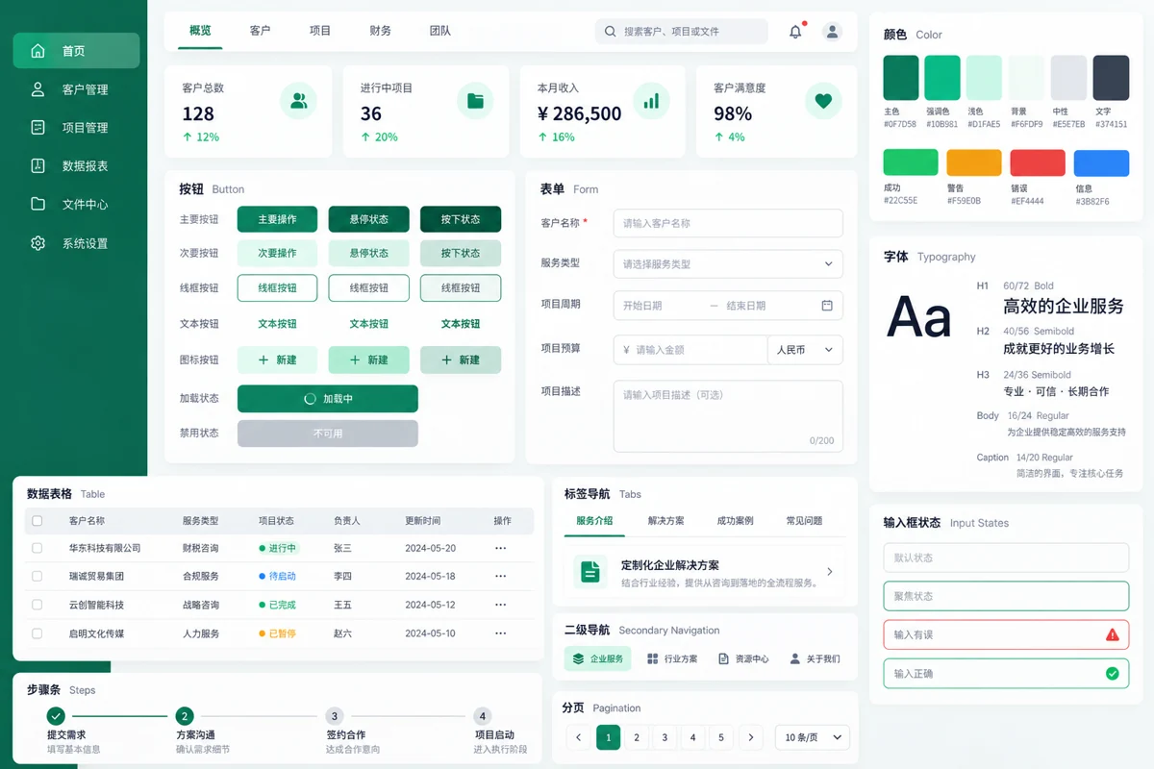Check the 瑞诚贸易集团 row checkbox

(38, 576)
